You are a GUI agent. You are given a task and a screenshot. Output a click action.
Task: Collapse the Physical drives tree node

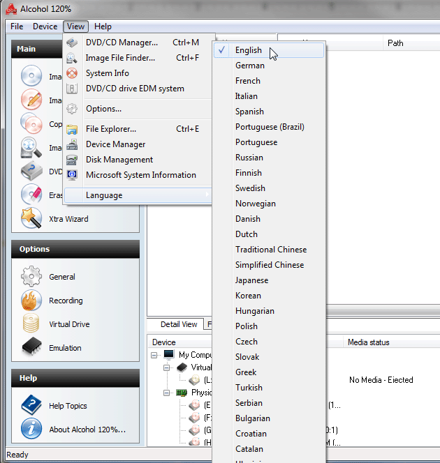point(167,393)
